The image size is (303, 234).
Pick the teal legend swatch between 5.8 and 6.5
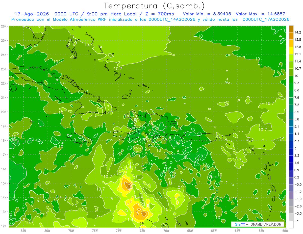[x=291, y=116]
